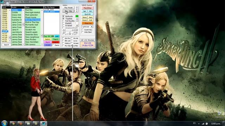Click the Hot! button

coord(90,20)
